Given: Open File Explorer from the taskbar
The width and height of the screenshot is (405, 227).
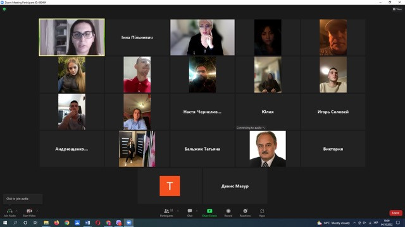Looking at the screenshot, I should [x=46, y=223].
